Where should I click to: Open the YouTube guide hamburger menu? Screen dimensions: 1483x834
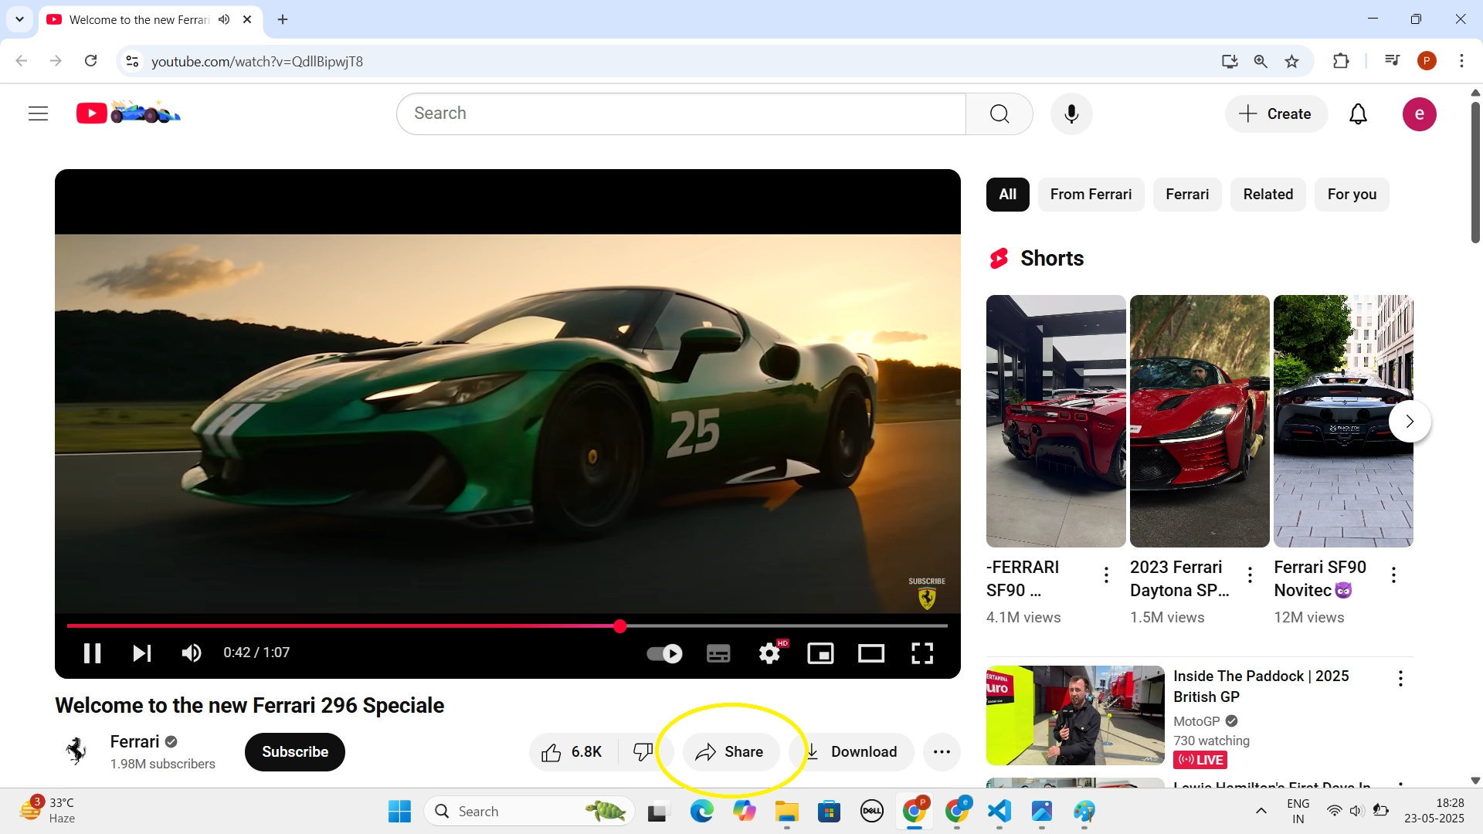38,114
